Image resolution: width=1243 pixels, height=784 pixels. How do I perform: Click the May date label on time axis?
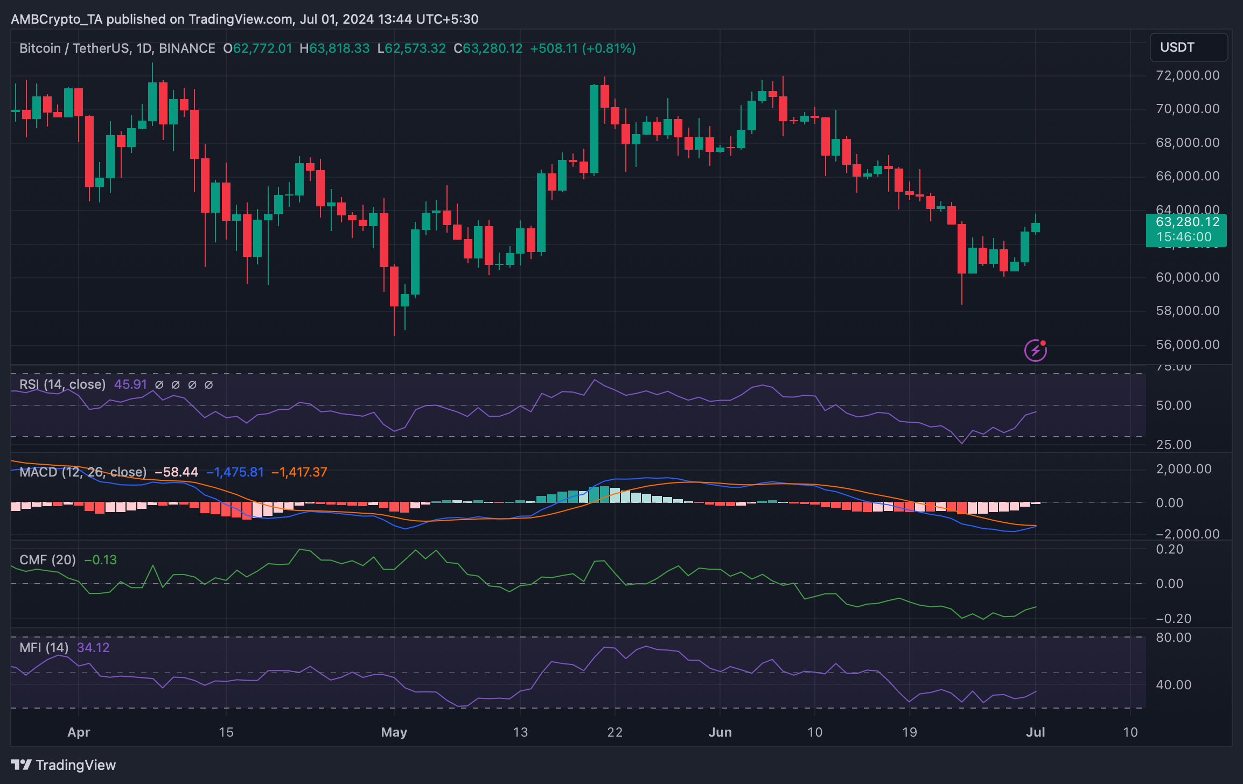394,732
